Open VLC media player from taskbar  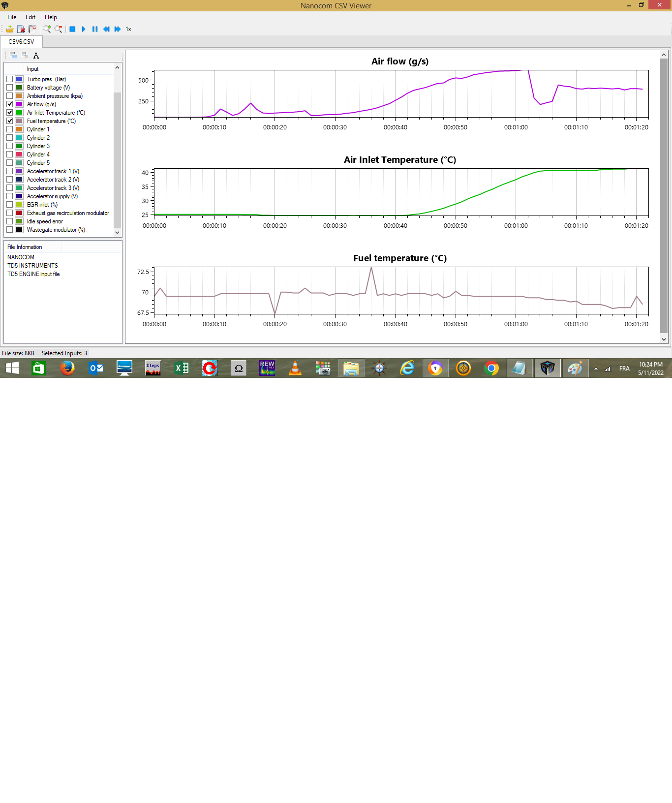295,368
